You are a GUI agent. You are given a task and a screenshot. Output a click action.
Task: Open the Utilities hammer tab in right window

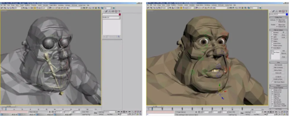point(286,11)
